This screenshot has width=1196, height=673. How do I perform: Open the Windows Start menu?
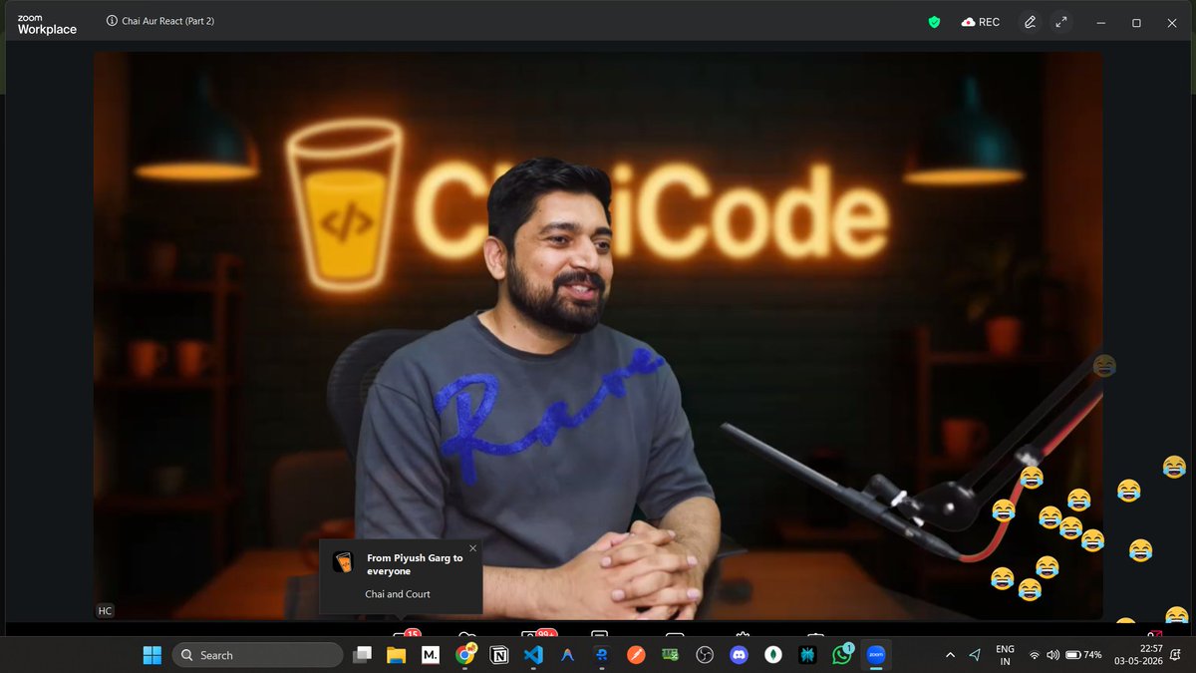[x=152, y=655]
